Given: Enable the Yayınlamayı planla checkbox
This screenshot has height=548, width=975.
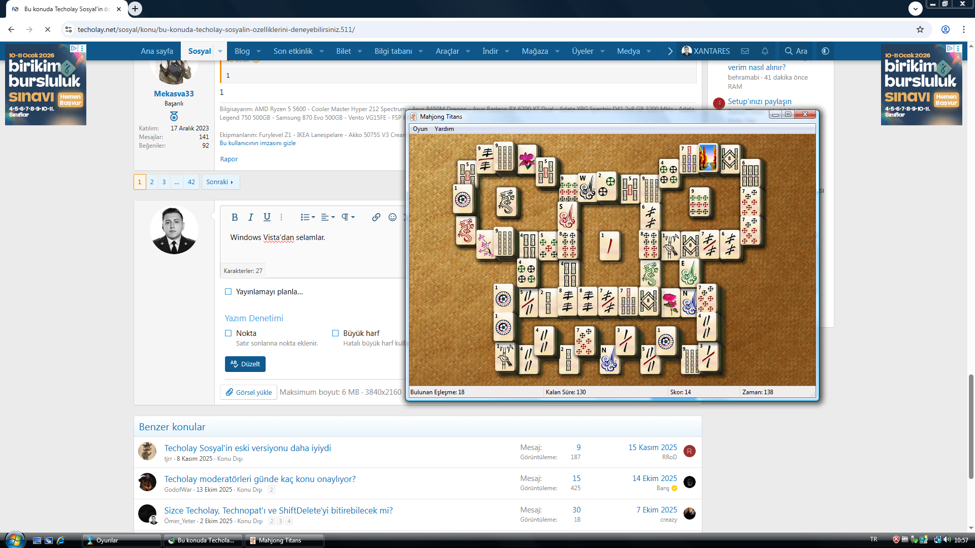Looking at the screenshot, I should pos(229,292).
